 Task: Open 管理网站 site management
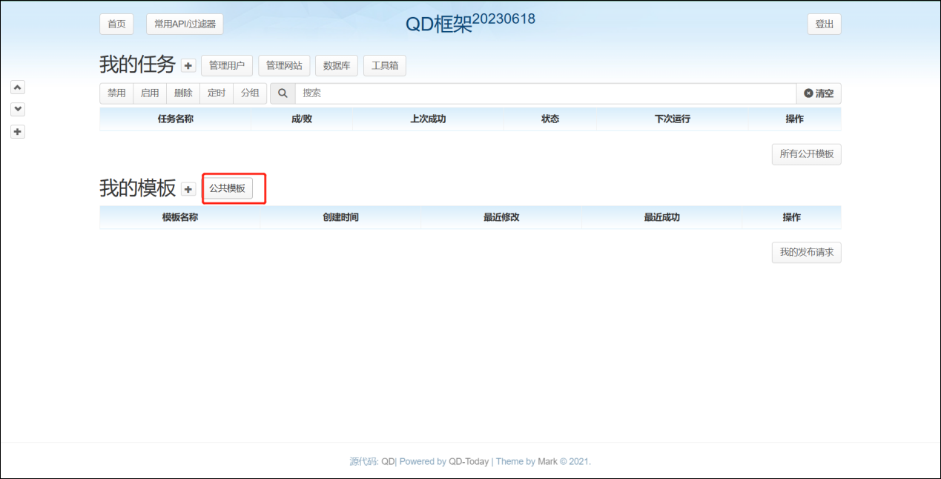[x=284, y=65]
